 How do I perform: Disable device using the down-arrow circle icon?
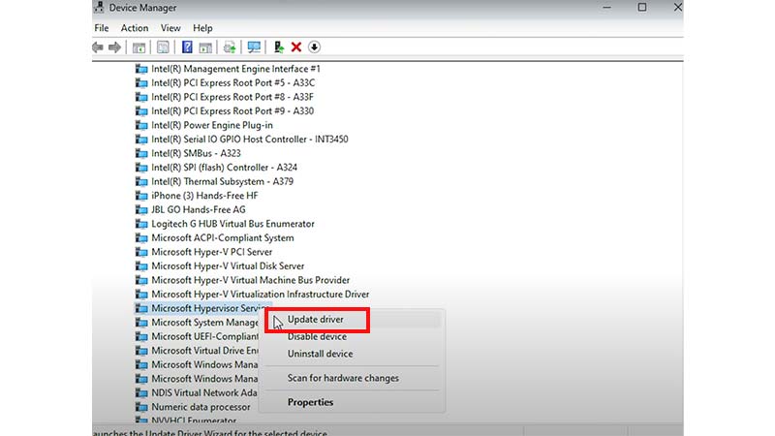click(314, 47)
